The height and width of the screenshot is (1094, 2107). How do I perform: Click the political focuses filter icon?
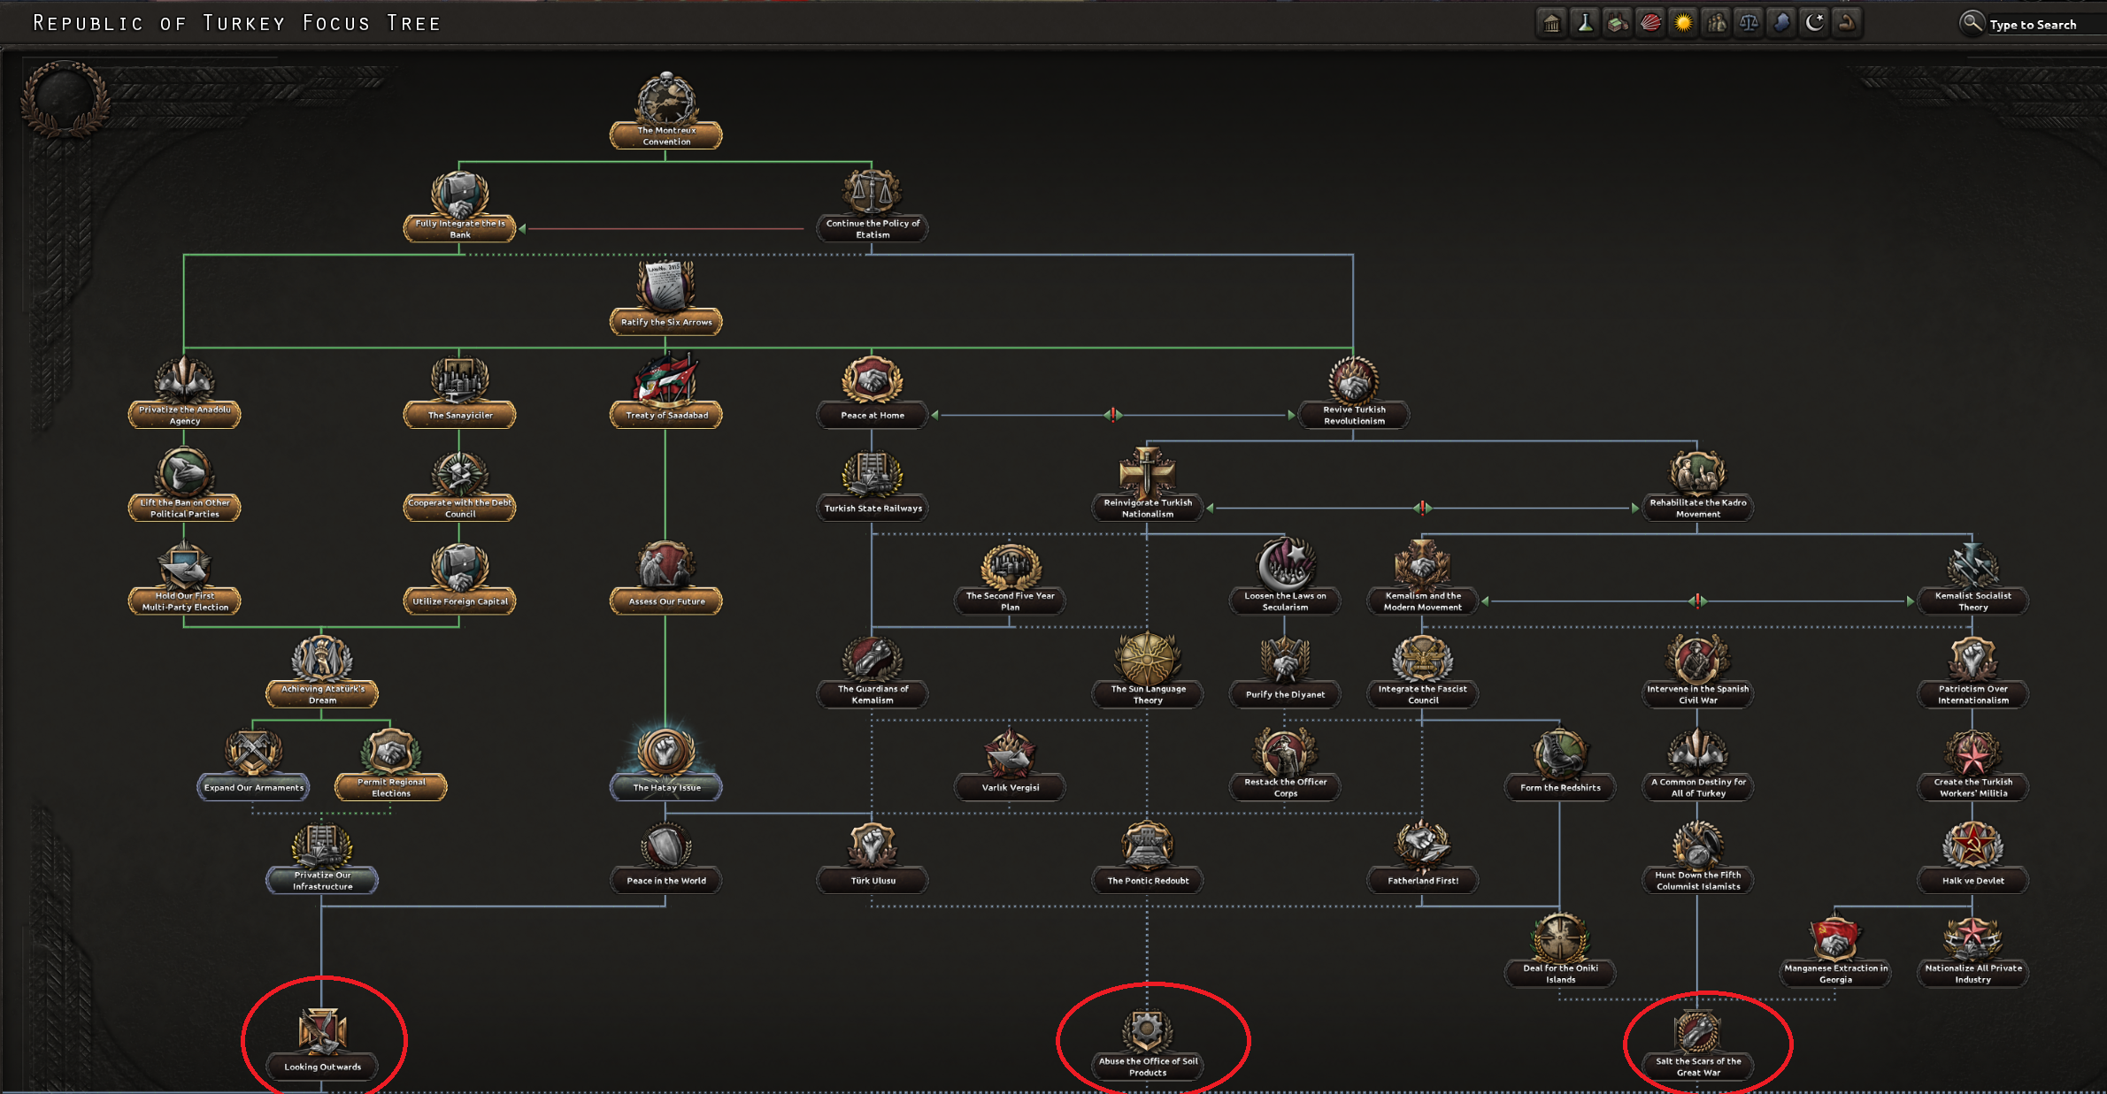[x=1552, y=22]
